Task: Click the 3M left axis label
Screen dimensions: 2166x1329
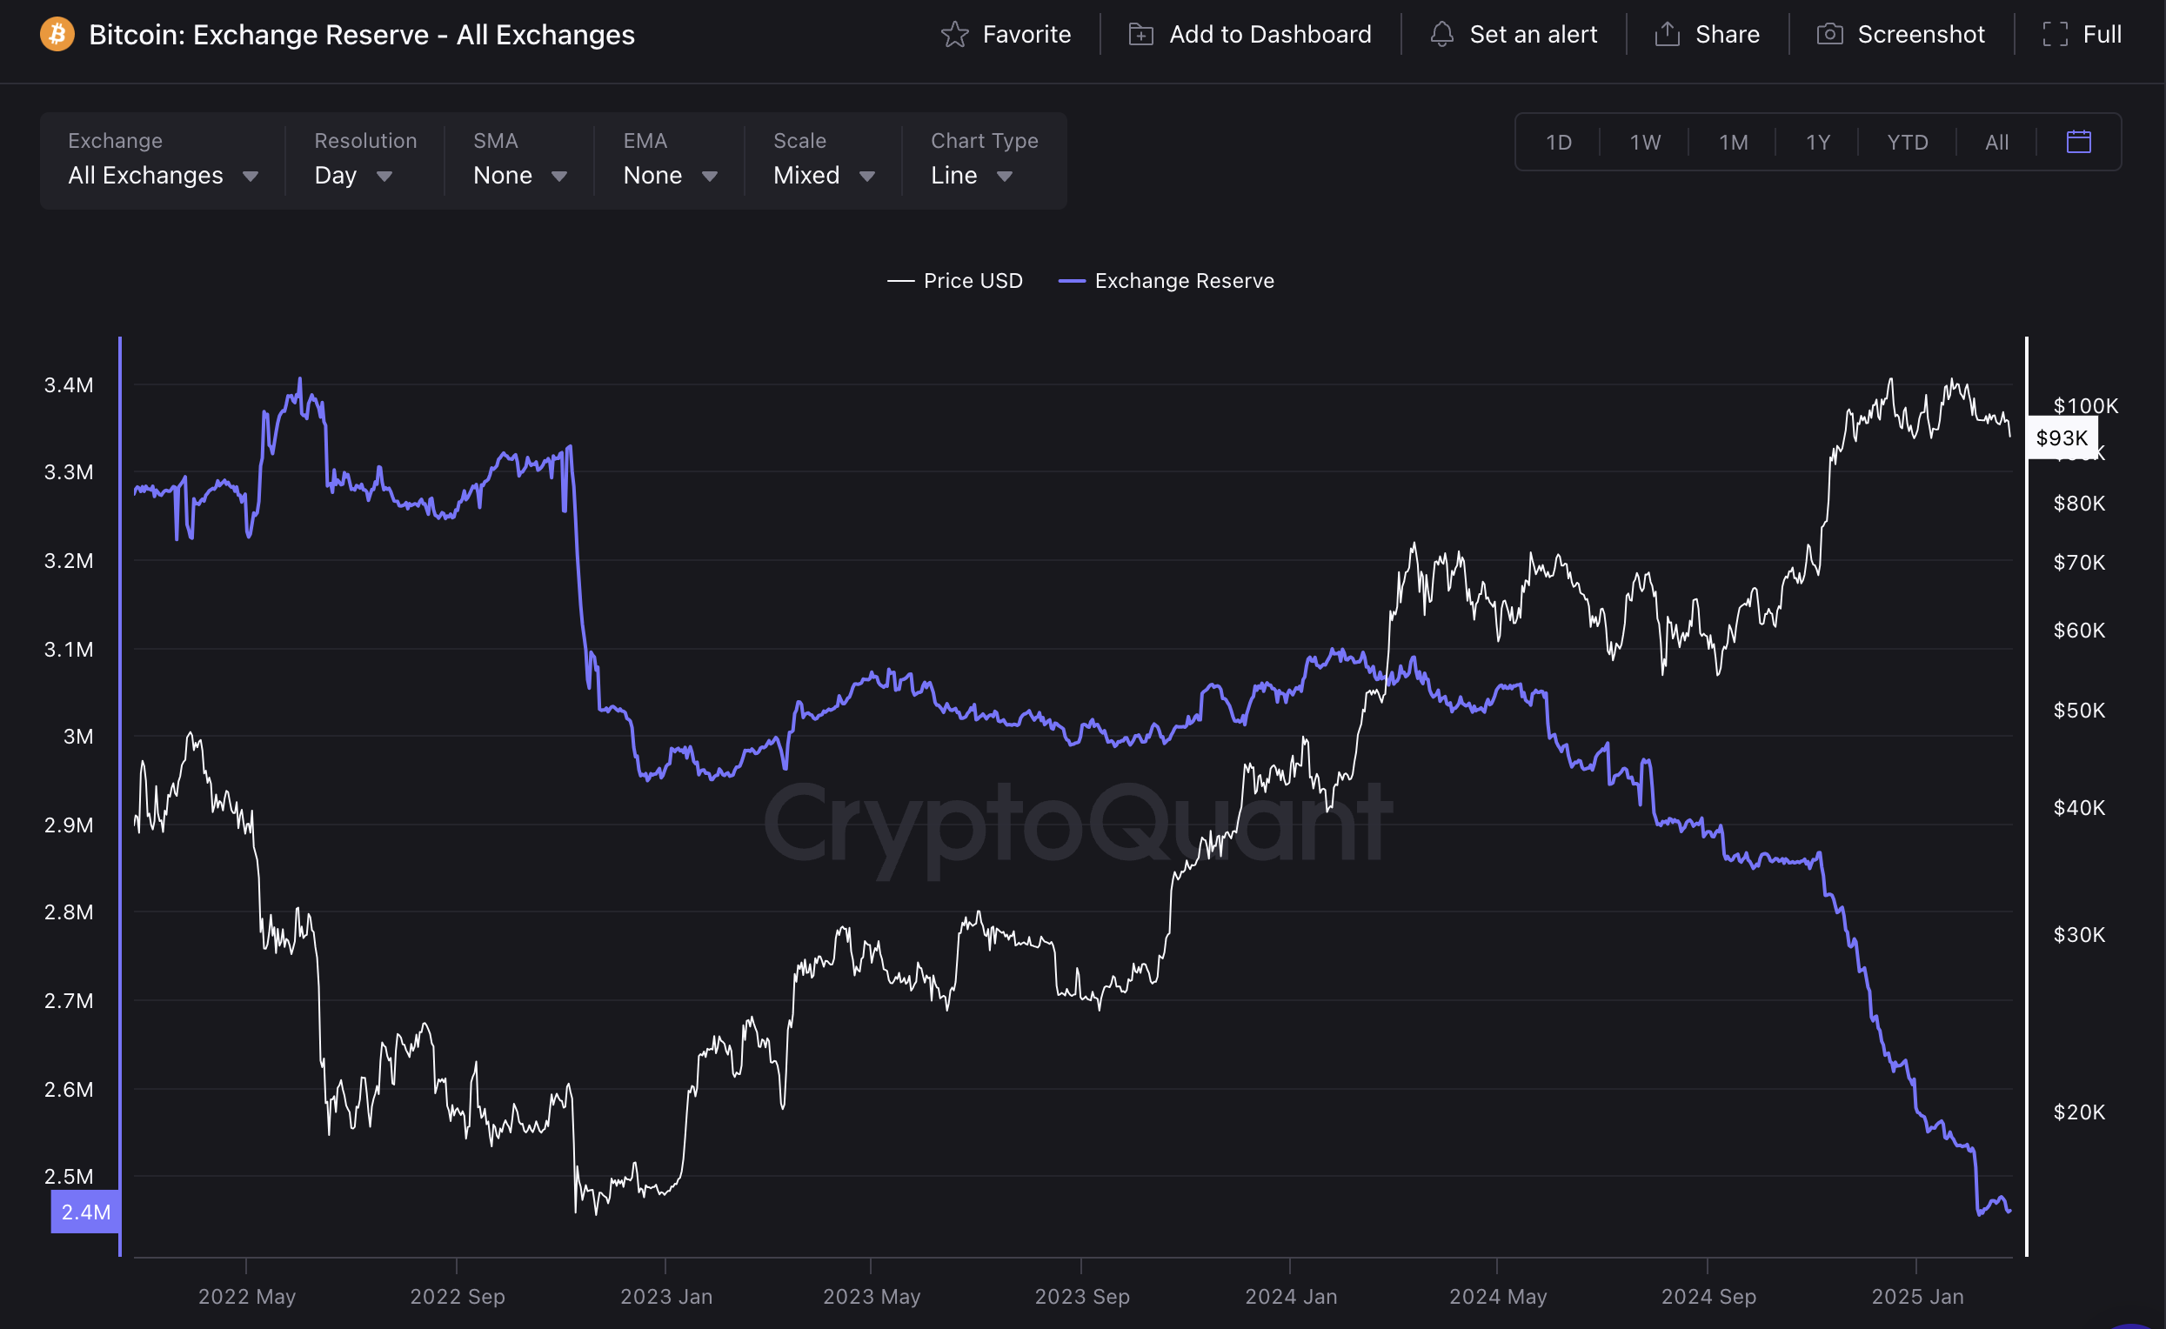Action: [x=78, y=737]
